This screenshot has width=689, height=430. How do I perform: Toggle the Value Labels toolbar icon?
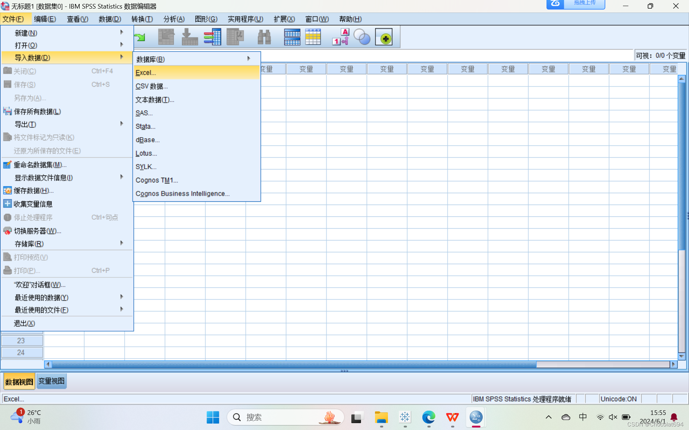click(x=340, y=37)
